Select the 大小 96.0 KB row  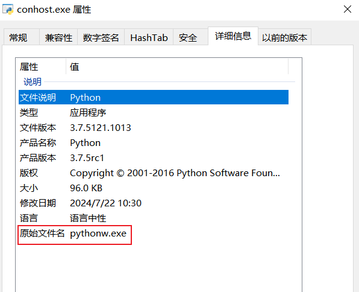pyautogui.click(x=154, y=188)
